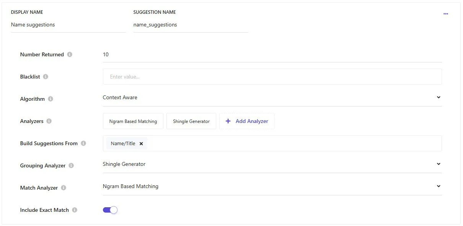Open the Blacklist help tooltip icon
This screenshot has width=463, height=226.
pyautogui.click(x=45, y=77)
